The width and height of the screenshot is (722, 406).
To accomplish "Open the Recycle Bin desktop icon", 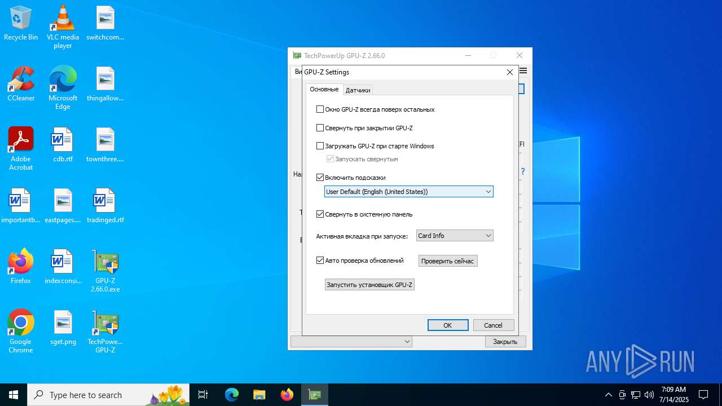I will click(x=21, y=24).
